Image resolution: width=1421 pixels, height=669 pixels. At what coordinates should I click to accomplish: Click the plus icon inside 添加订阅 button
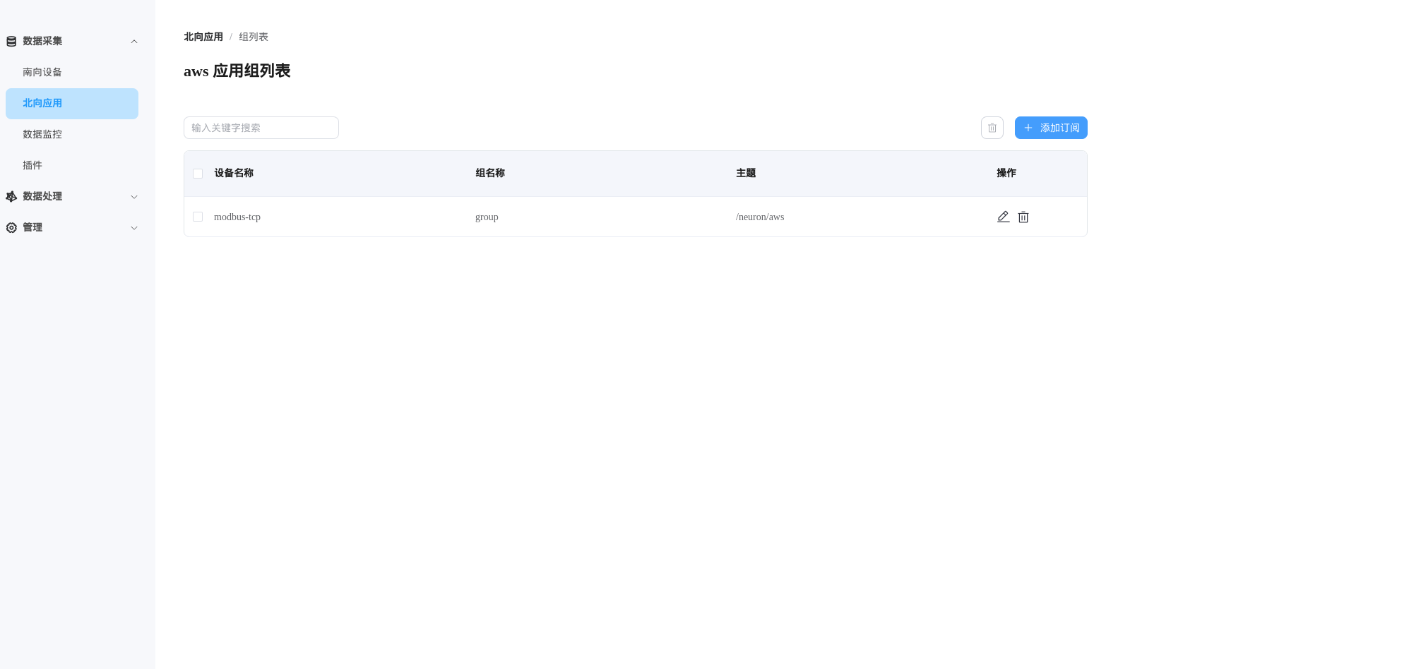pos(1028,128)
